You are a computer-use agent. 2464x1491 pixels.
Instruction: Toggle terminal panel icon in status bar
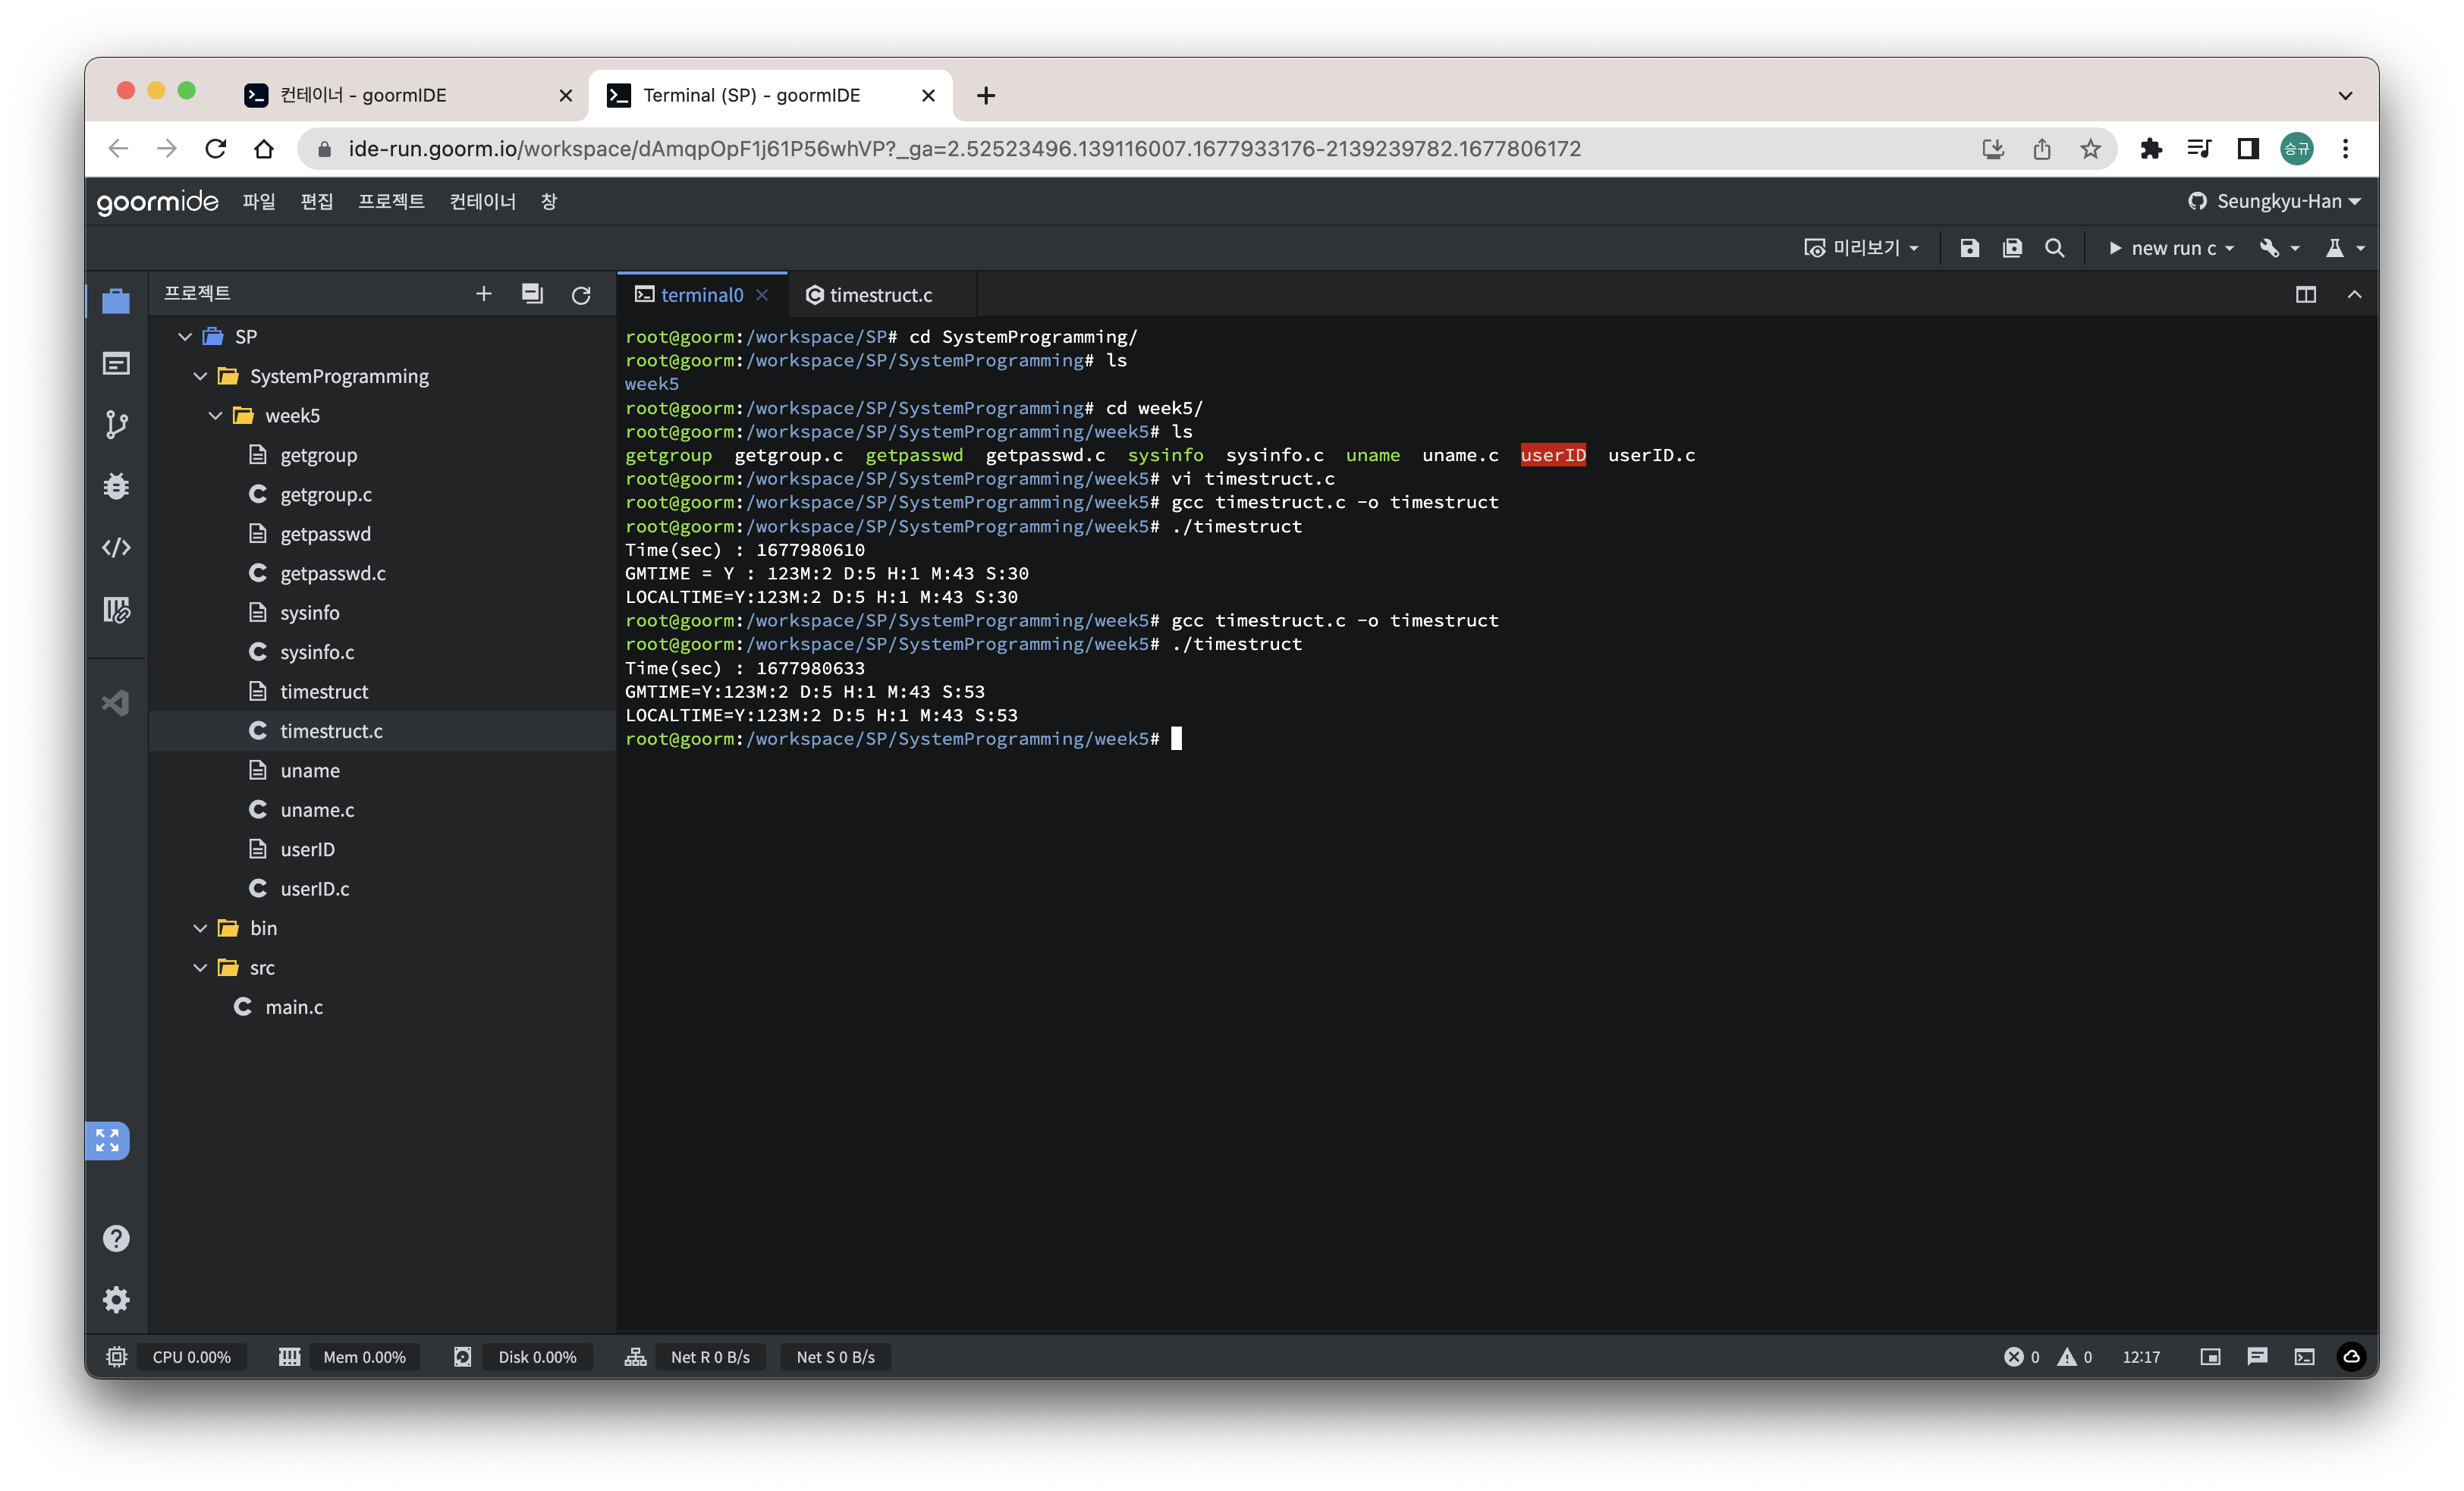point(2304,1356)
